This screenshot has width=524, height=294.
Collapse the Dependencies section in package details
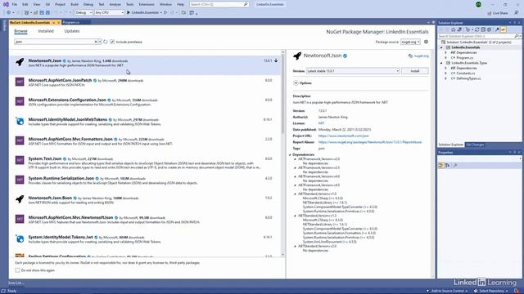(290, 154)
